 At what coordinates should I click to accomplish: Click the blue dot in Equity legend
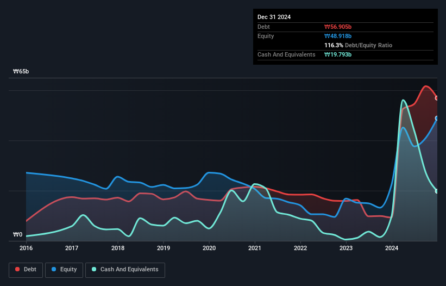click(54, 269)
